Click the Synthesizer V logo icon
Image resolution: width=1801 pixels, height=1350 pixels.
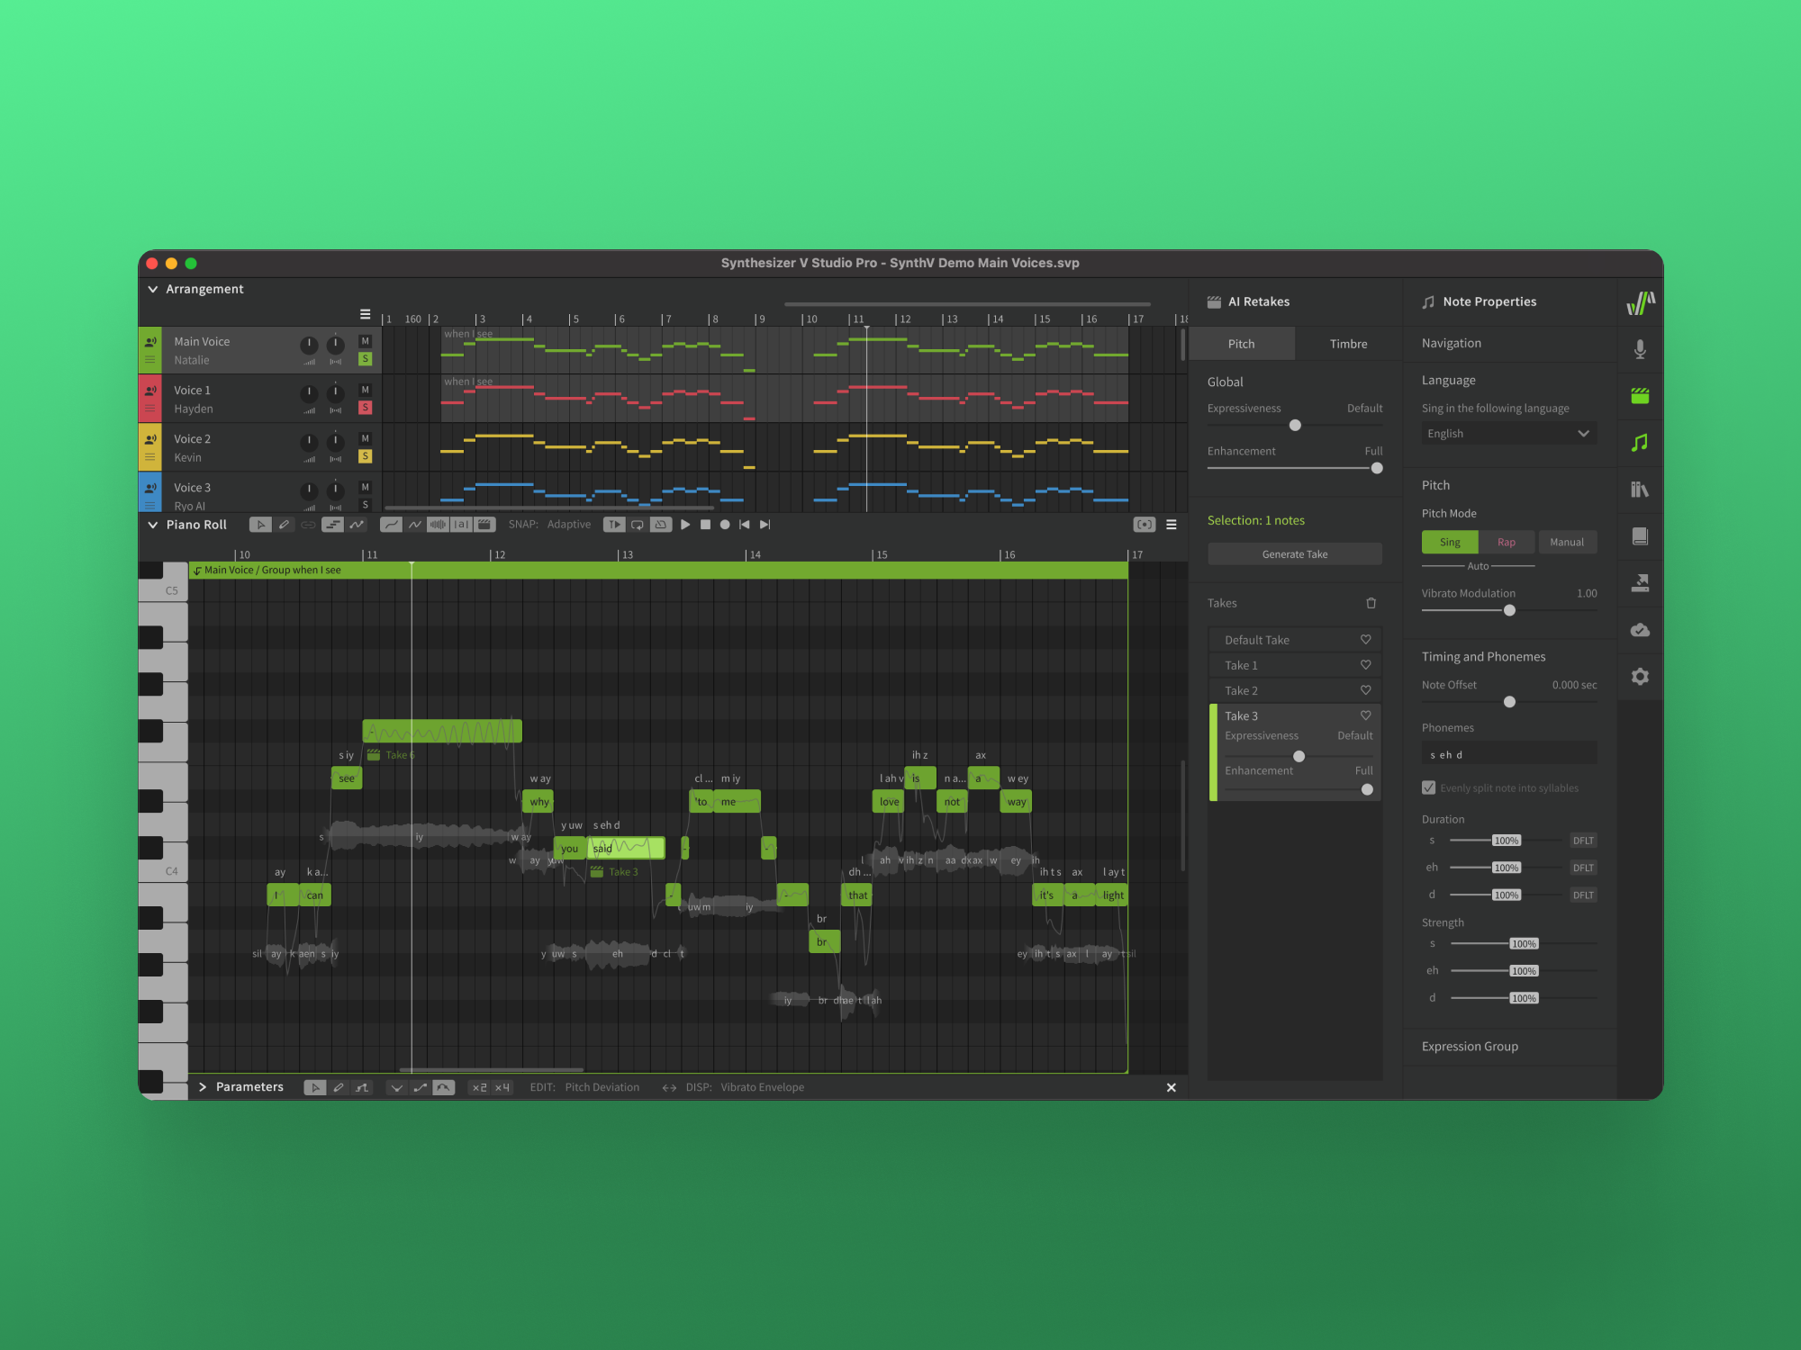coord(1640,303)
